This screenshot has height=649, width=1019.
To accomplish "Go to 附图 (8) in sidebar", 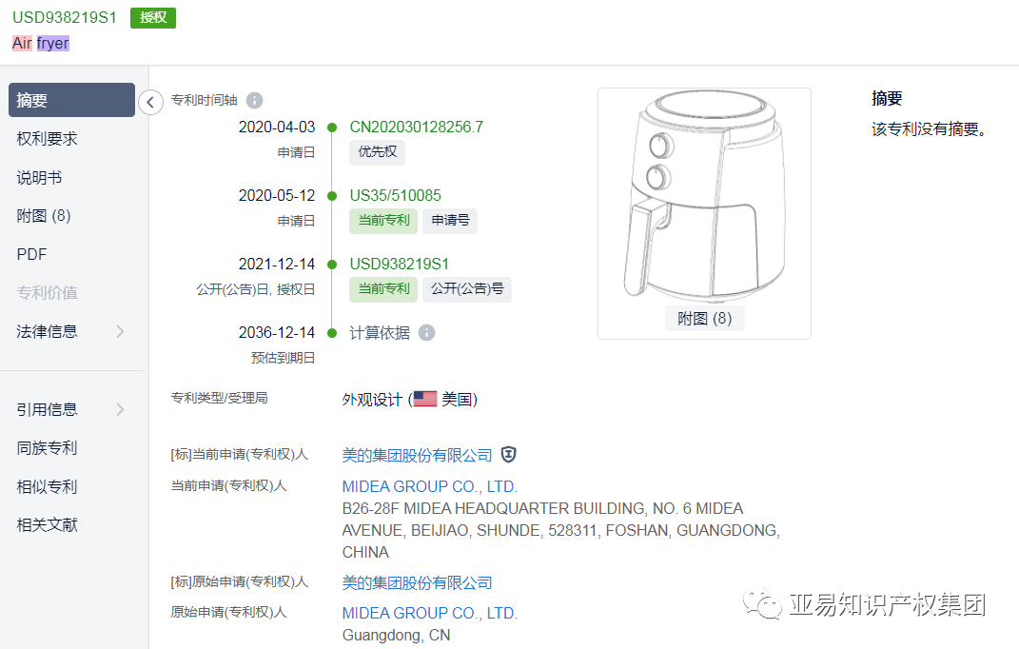I will click(44, 216).
